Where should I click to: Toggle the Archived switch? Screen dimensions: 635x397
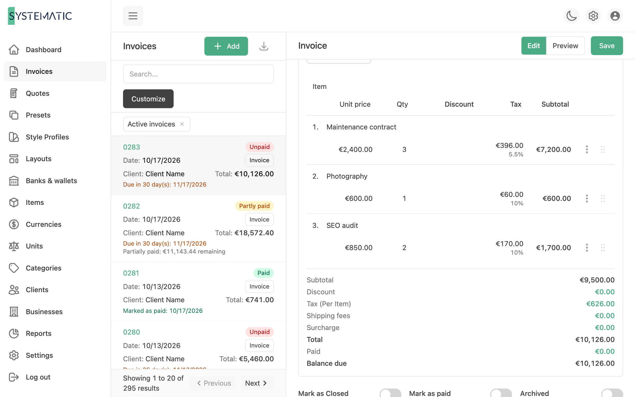click(612, 393)
